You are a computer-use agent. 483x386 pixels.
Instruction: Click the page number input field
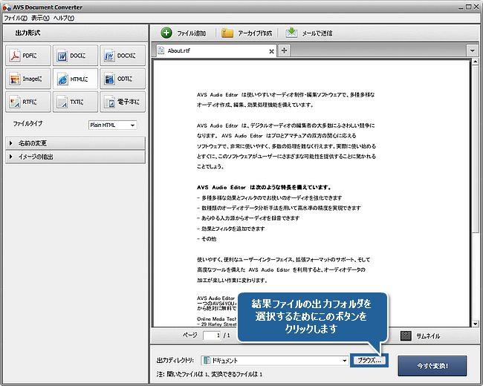(212, 336)
